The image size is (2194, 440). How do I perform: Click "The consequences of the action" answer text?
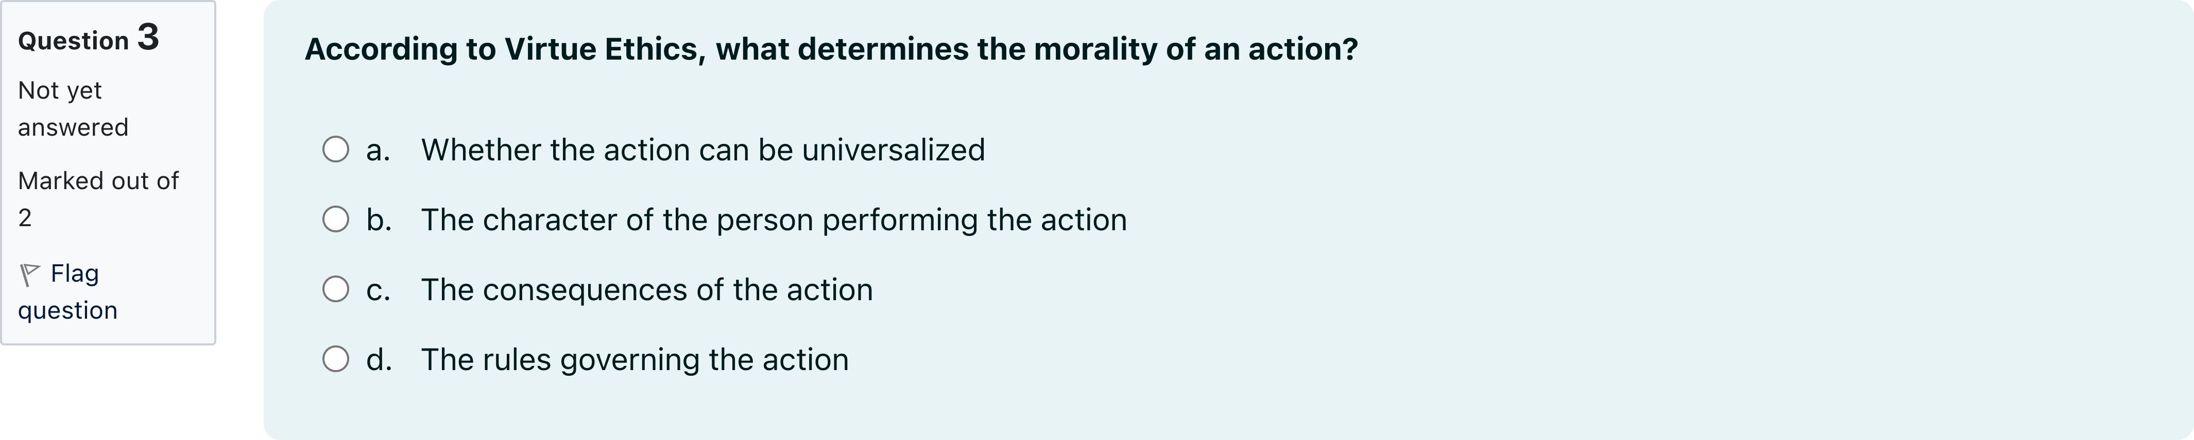click(x=646, y=290)
